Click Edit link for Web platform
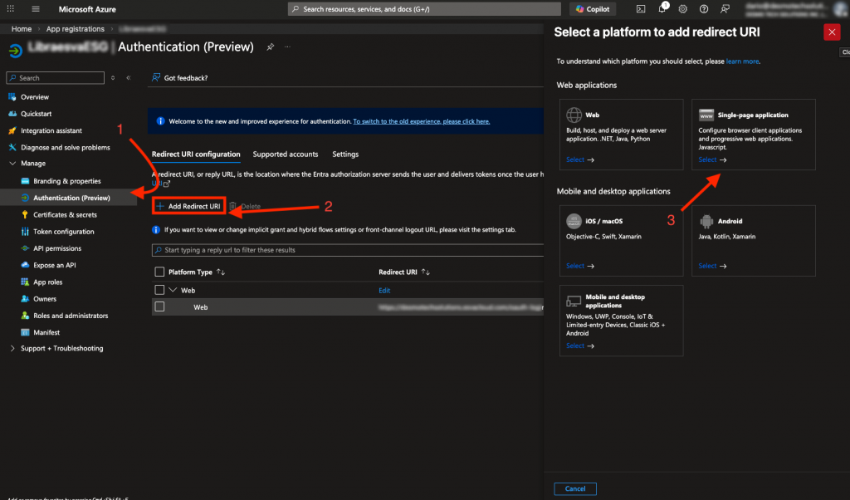 tap(384, 291)
